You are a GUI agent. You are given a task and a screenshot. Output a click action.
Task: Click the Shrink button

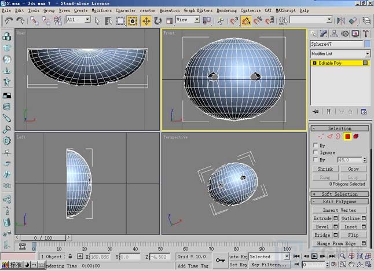[x=325, y=169]
